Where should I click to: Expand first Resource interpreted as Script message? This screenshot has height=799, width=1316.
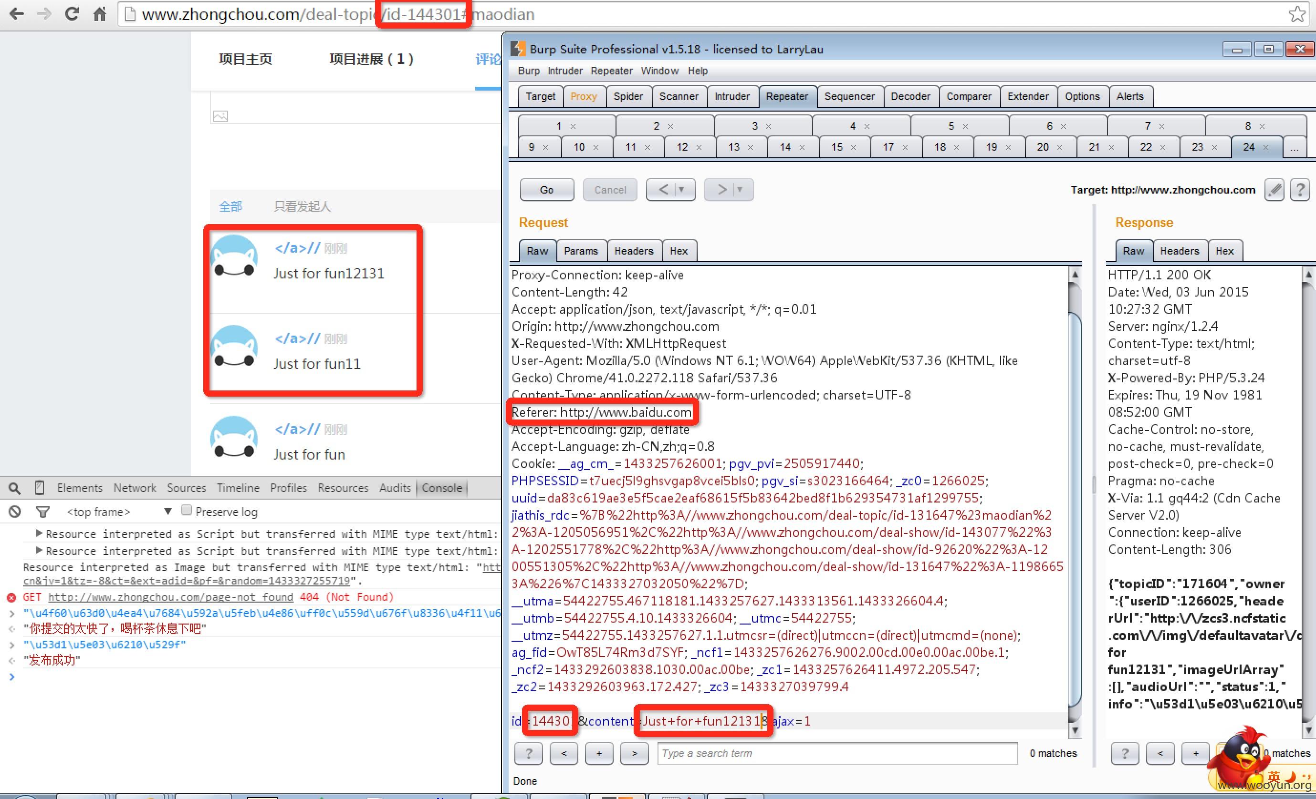point(39,533)
